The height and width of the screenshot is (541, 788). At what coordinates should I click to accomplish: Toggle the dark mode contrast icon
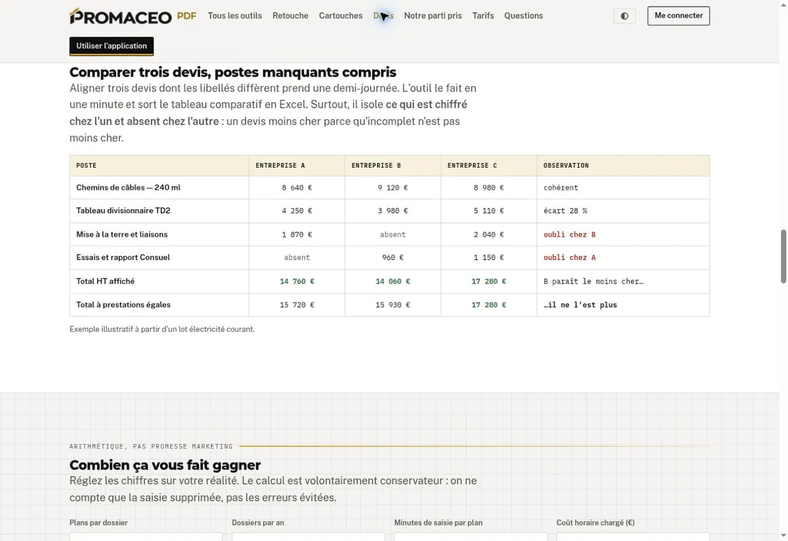pos(624,16)
